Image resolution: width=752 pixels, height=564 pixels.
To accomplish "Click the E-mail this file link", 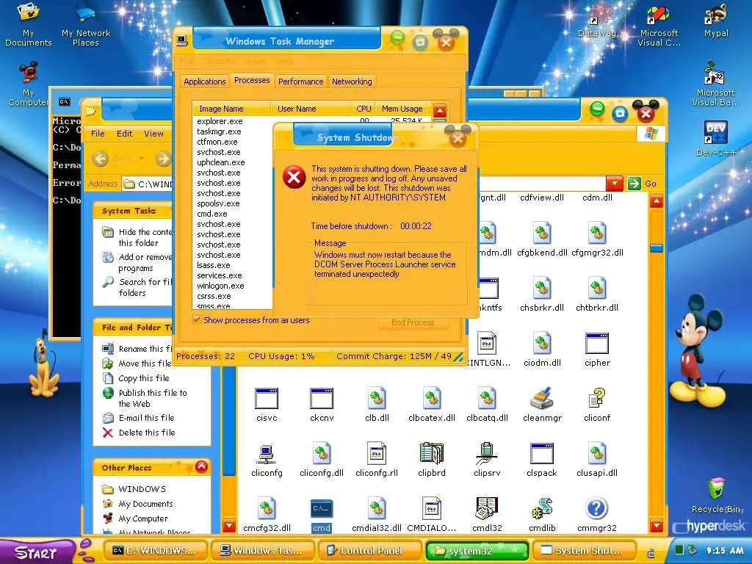I will 139,418.
